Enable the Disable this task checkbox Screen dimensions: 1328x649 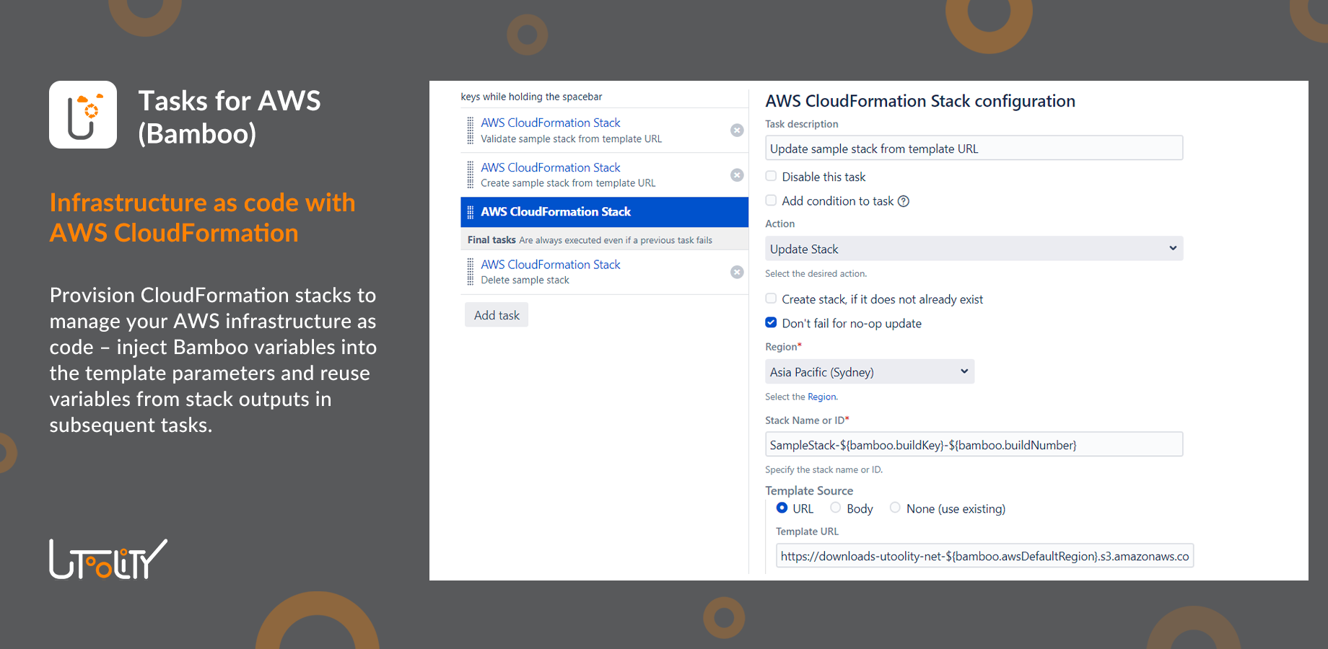point(772,177)
